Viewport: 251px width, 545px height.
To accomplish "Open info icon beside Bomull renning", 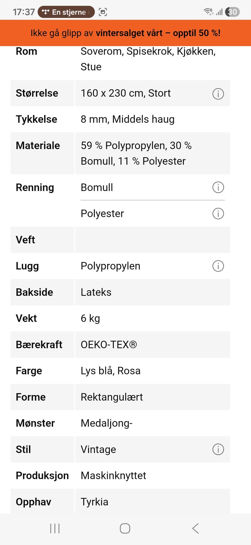I will point(218,187).
